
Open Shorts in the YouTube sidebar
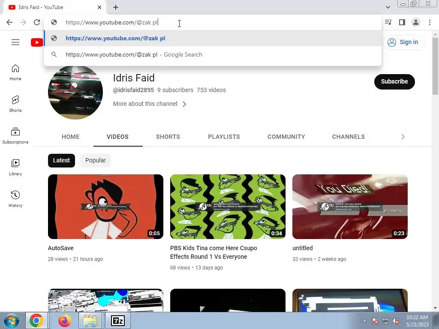(x=15, y=104)
